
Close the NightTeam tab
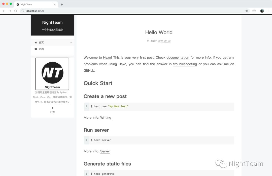point(55,5)
